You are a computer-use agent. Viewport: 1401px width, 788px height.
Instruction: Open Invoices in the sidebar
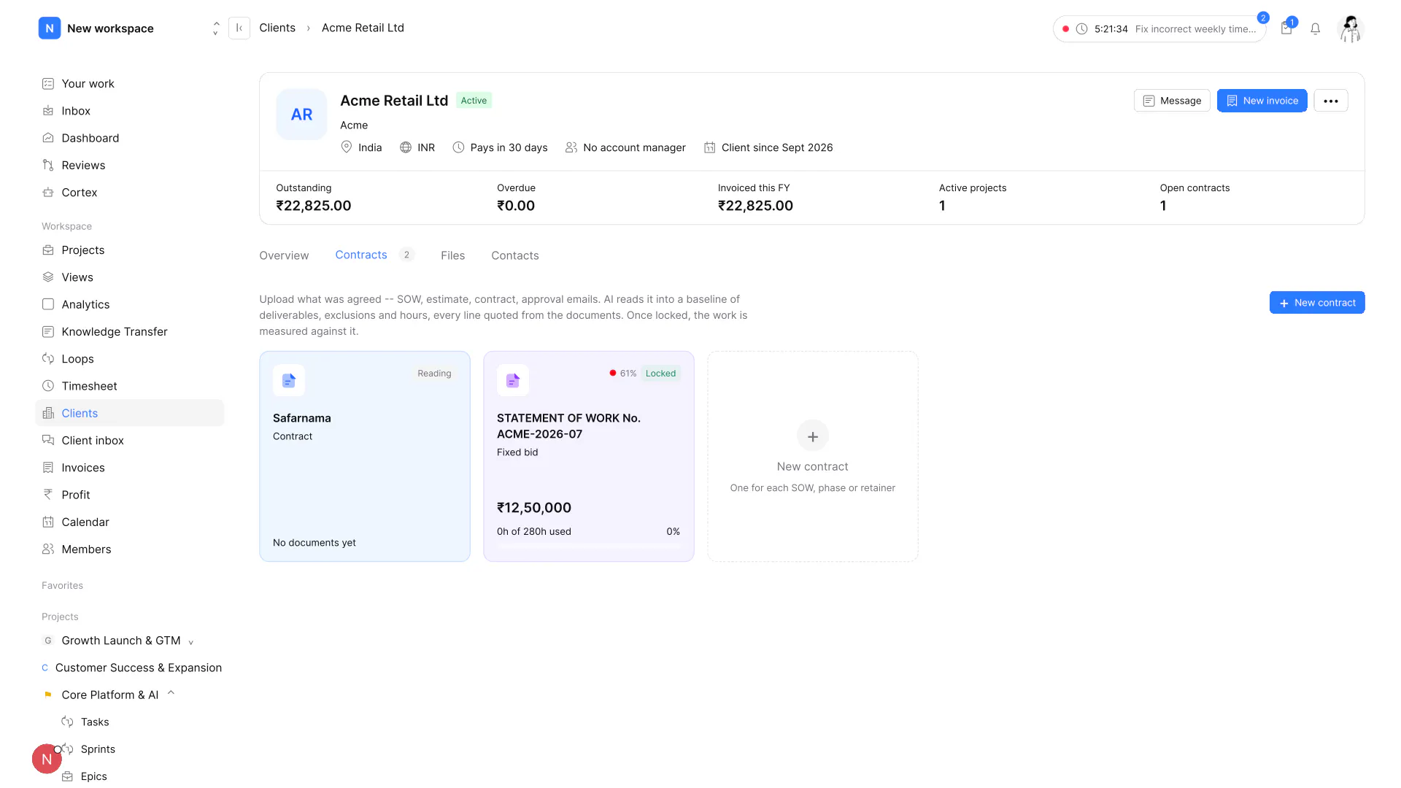click(130, 468)
